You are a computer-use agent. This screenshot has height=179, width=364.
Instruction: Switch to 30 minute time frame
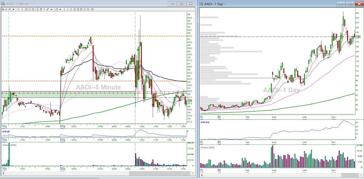[78, 9]
